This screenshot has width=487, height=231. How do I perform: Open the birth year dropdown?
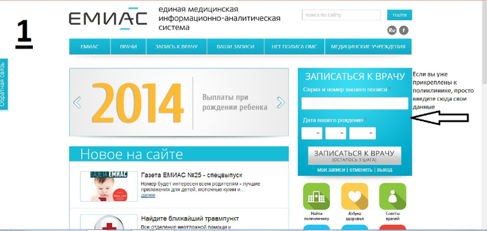[362, 133]
